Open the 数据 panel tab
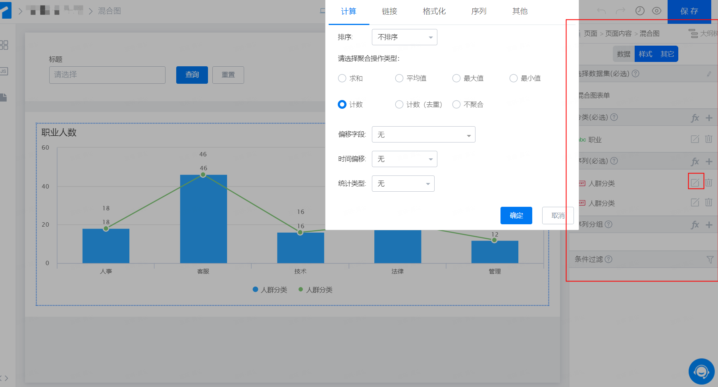Viewport: 718px width, 387px height. pos(624,54)
